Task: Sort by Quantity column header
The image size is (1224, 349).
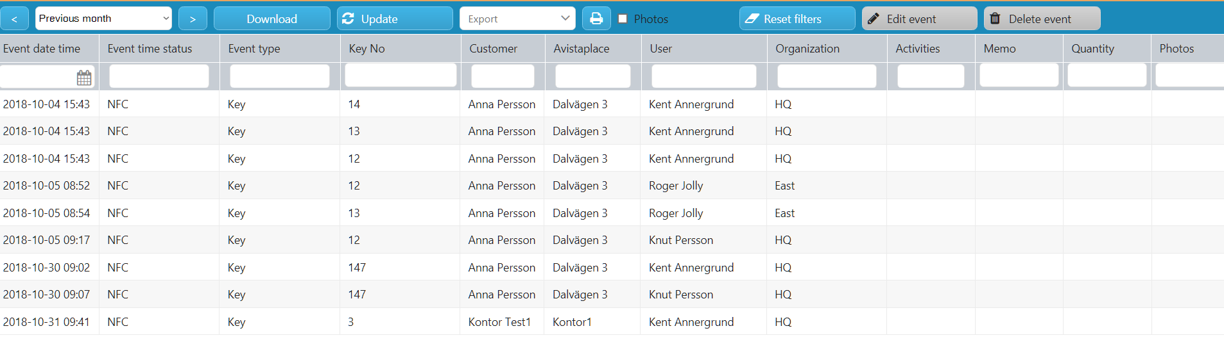Action: [x=1092, y=49]
